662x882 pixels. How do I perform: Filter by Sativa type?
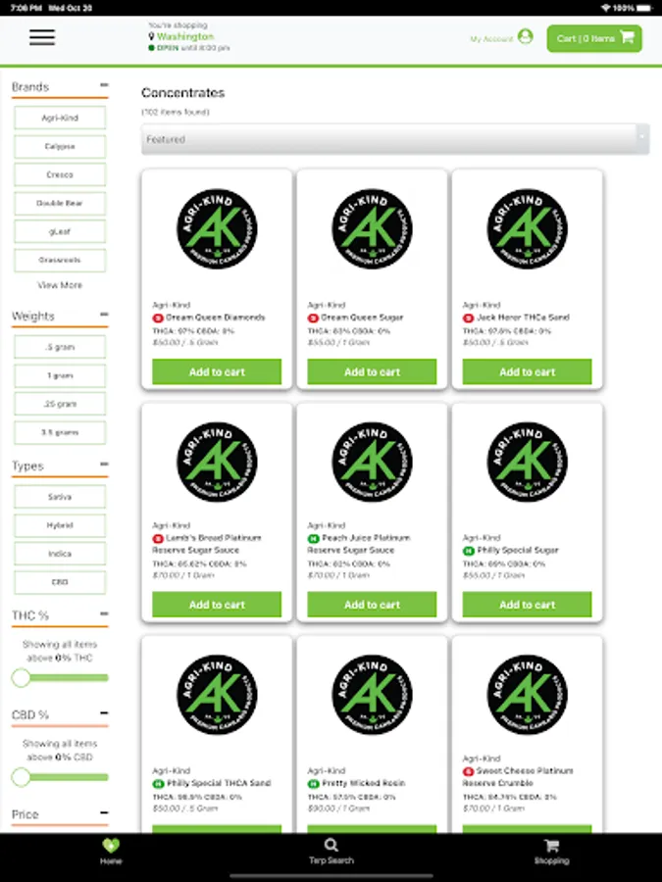[60, 497]
